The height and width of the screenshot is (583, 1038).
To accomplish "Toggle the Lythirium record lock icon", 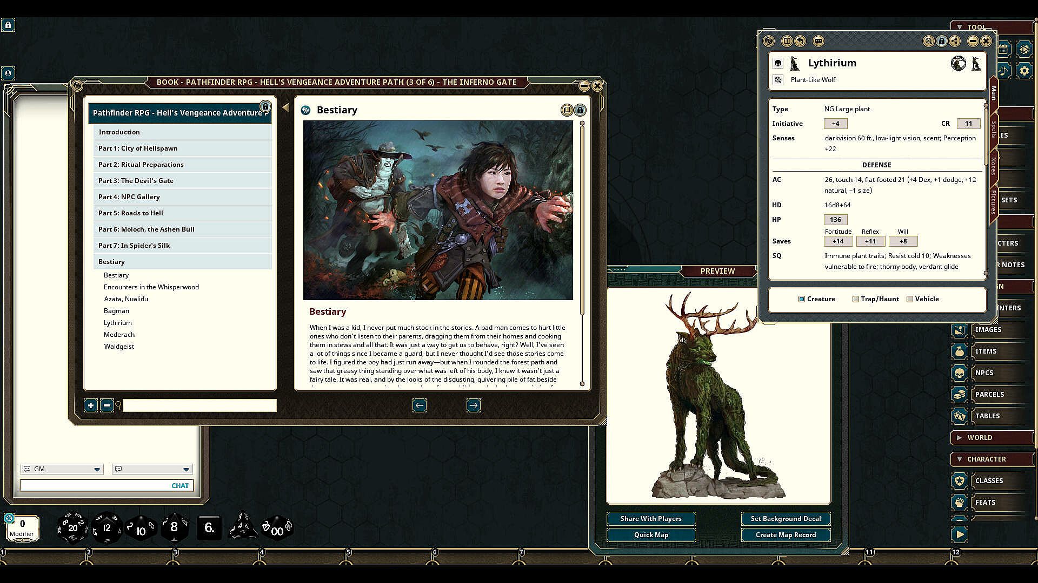I will (x=942, y=41).
